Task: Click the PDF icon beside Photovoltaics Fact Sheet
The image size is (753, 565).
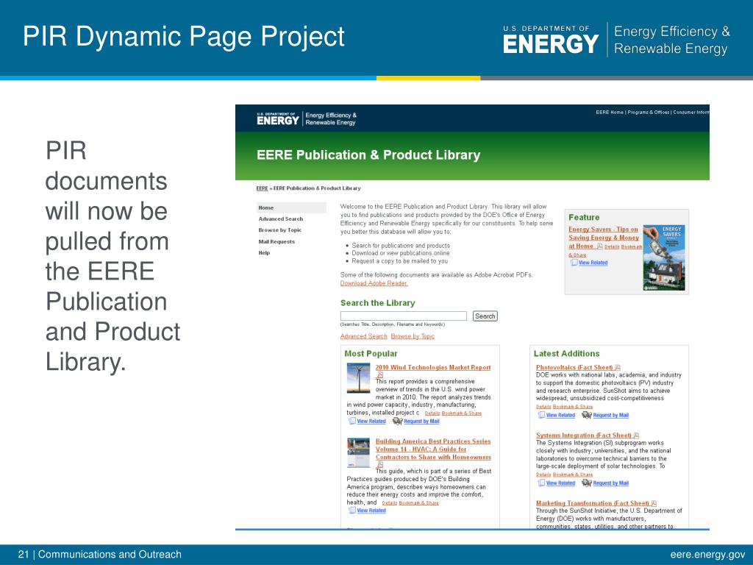Action: pos(618,368)
